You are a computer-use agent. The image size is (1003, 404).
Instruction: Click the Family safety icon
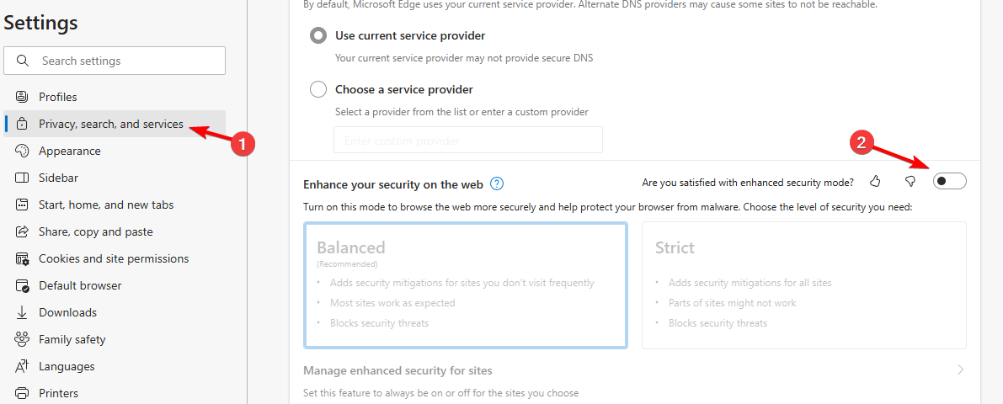[x=23, y=339]
